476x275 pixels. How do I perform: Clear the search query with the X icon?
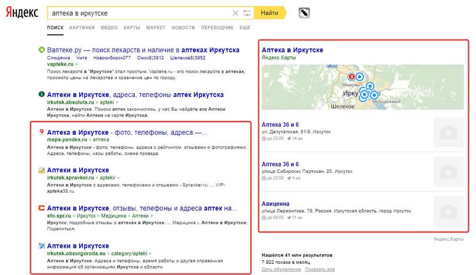coord(236,13)
